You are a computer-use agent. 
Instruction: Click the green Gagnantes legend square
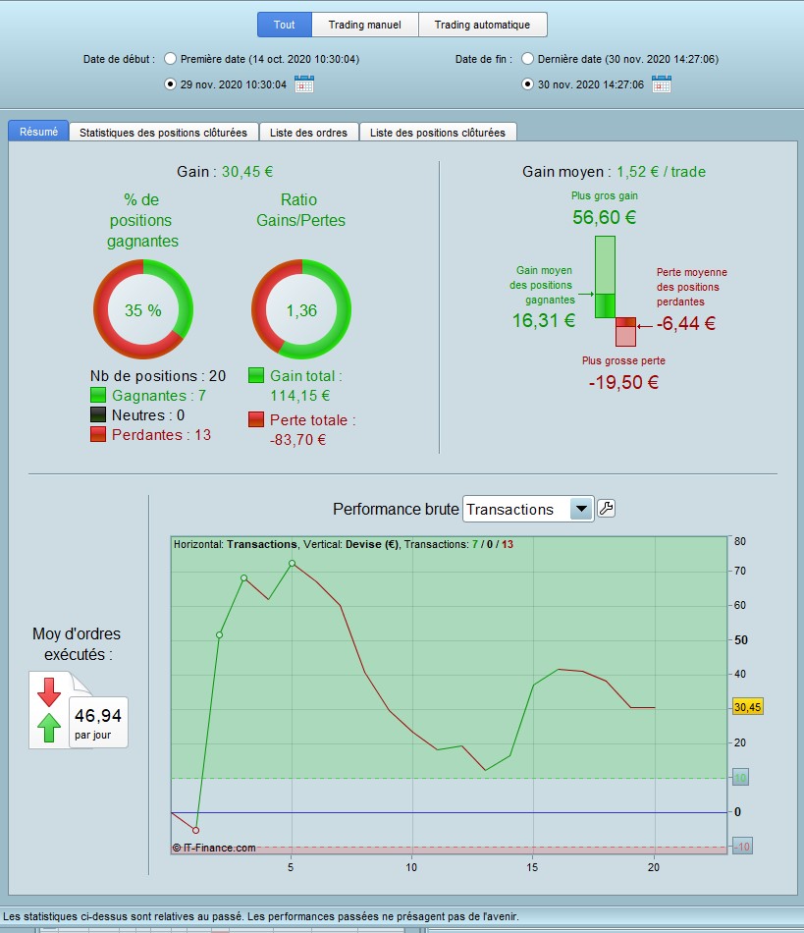click(98, 395)
